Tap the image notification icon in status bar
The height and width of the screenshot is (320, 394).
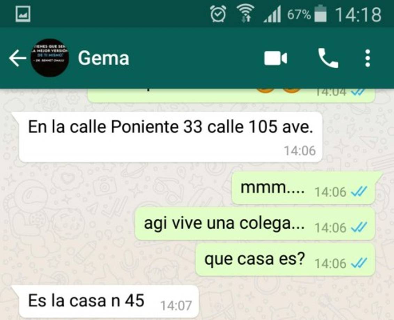pyautogui.click(x=23, y=14)
